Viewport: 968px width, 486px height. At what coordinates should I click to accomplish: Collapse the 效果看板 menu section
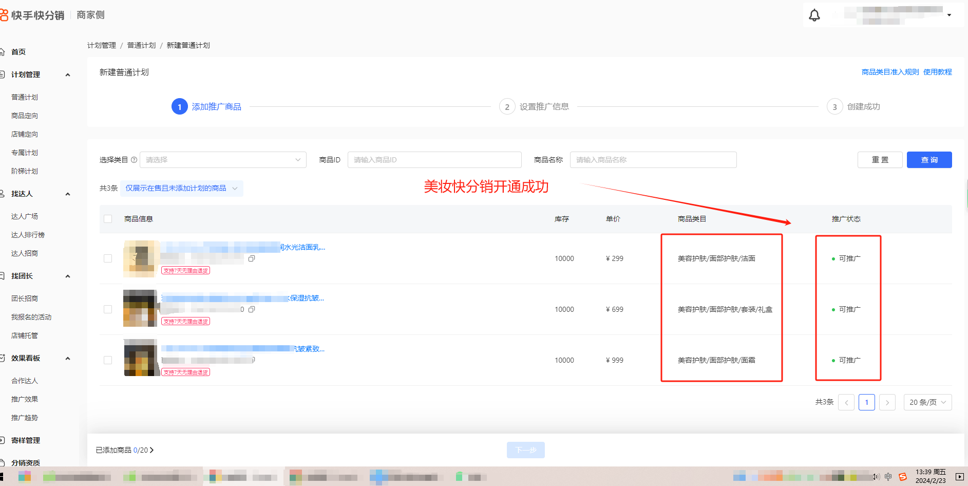click(68, 359)
